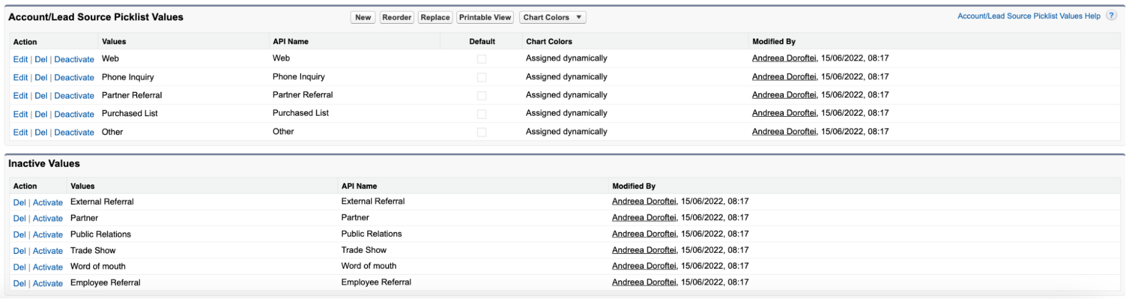
Task: Activate the Trade Show value
Action: point(47,250)
